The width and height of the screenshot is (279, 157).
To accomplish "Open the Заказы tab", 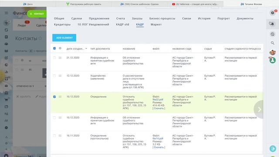I will pyautogui.click(x=137, y=18).
